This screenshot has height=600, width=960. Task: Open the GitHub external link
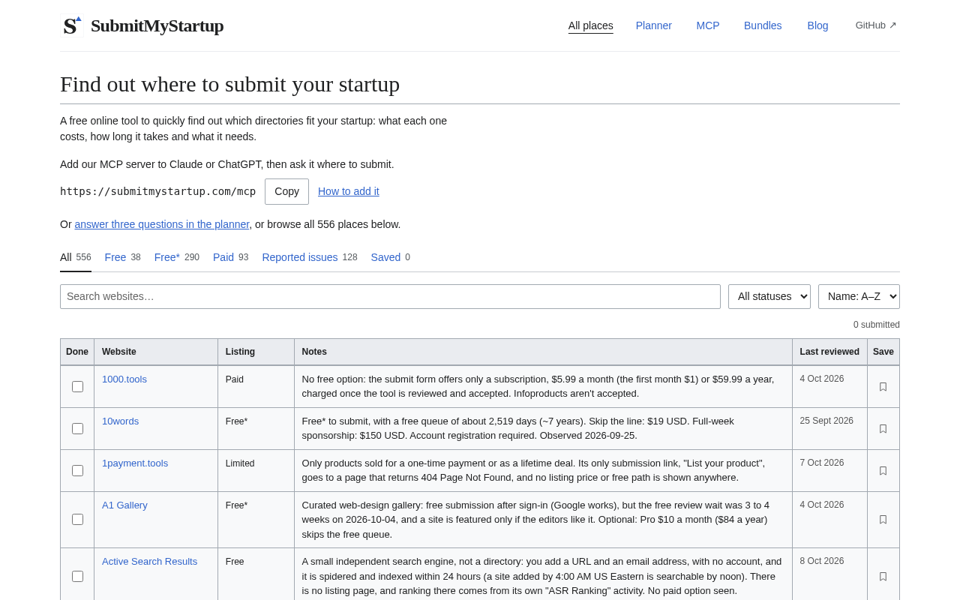click(876, 25)
